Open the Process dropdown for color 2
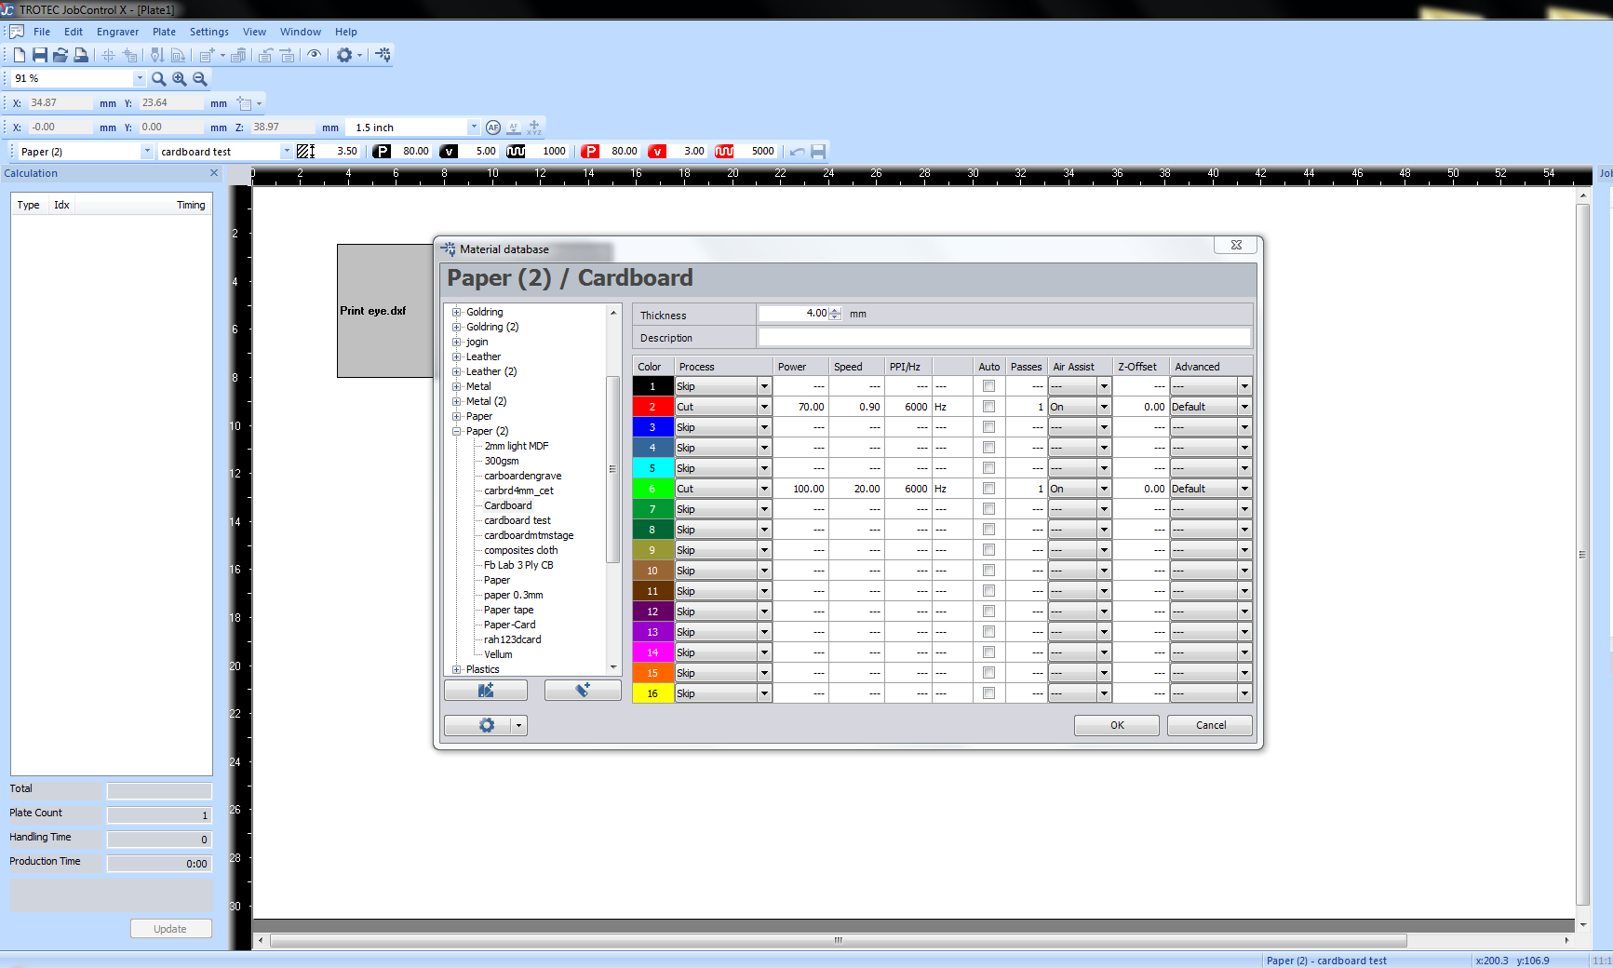Screen dimensions: 1613x968 764,407
